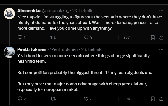This screenshot has width=168, height=106.
Task: Share Pentti Jokinen's tweet
Action: 161,99
